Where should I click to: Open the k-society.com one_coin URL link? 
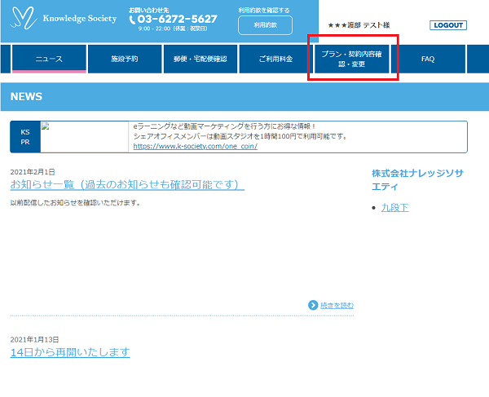195,147
